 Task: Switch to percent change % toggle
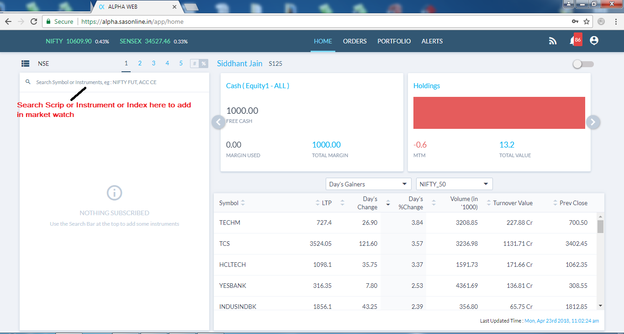(x=204, y=64)
